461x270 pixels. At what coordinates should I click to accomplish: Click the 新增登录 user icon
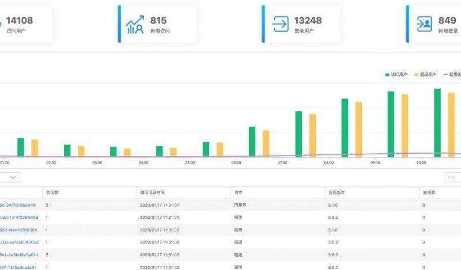424,25
